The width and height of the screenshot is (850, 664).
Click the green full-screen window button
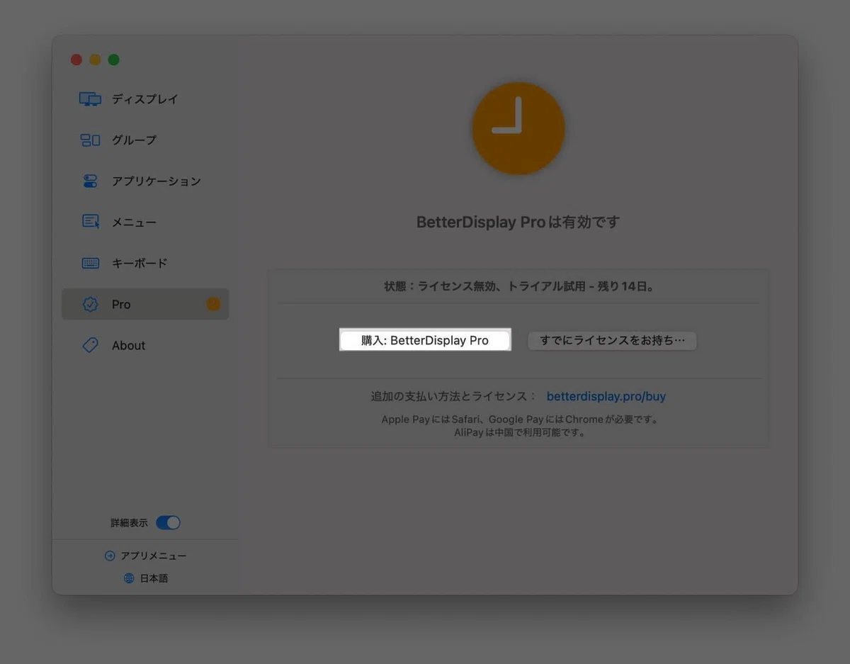tap(113, 60)
